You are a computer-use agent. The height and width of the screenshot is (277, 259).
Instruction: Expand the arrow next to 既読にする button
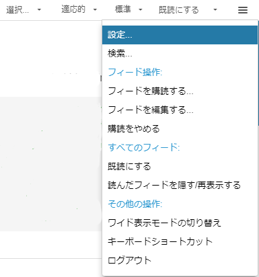[215, 10]
